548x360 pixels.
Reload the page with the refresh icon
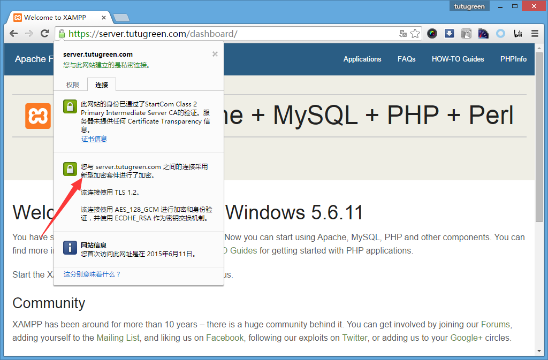[44, 34]
